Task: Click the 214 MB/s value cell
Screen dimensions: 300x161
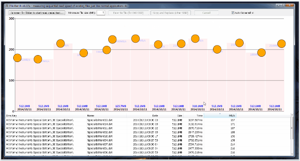Action: click(x=233, y=144)
